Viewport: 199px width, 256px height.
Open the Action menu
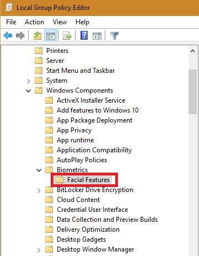click(34, 22)
